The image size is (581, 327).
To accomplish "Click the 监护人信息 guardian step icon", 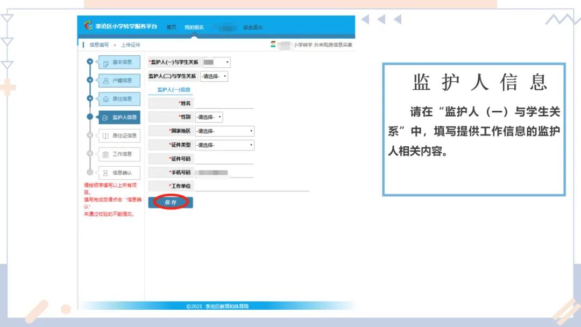I will (105, 117).
